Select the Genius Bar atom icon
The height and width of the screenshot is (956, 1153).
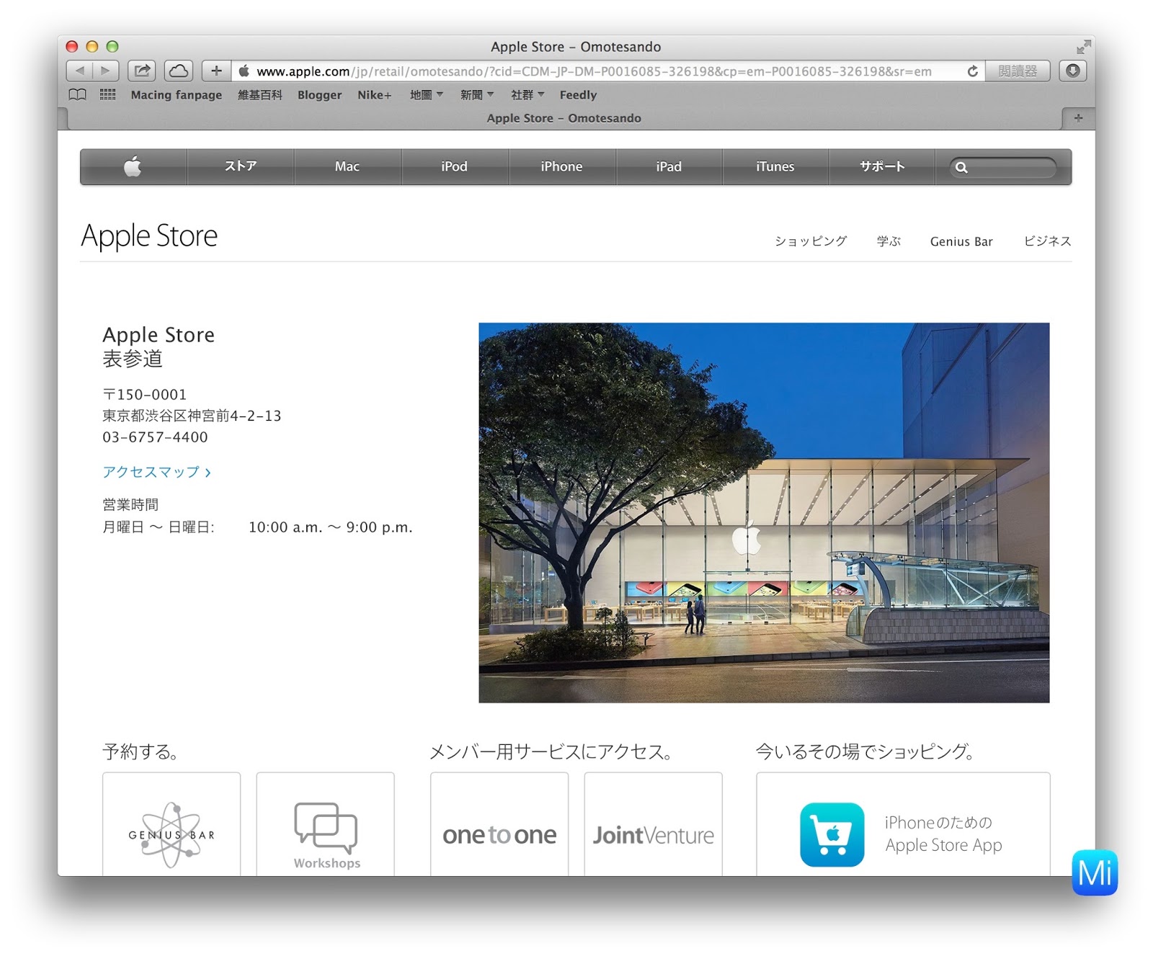pos(171,834)
